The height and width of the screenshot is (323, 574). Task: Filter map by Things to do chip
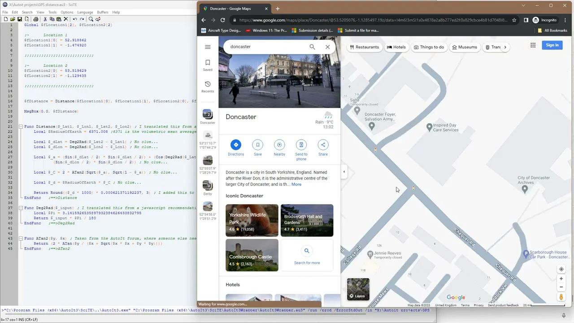click(x=429, y=47)
